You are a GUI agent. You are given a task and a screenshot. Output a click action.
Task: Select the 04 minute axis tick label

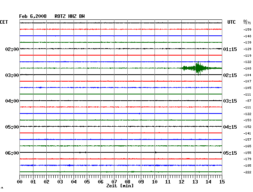coord(74,182)
